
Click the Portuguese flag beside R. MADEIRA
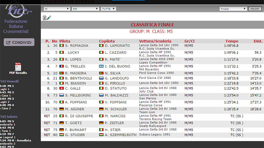point(61,73)
